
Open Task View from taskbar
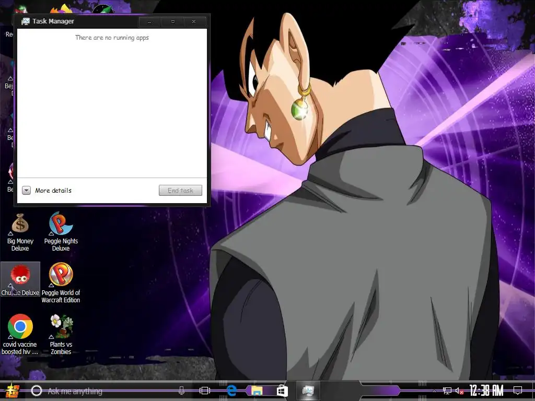[x=205, y=391]
